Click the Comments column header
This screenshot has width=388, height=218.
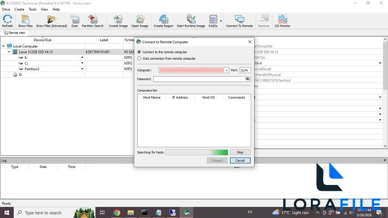point(237,98)
